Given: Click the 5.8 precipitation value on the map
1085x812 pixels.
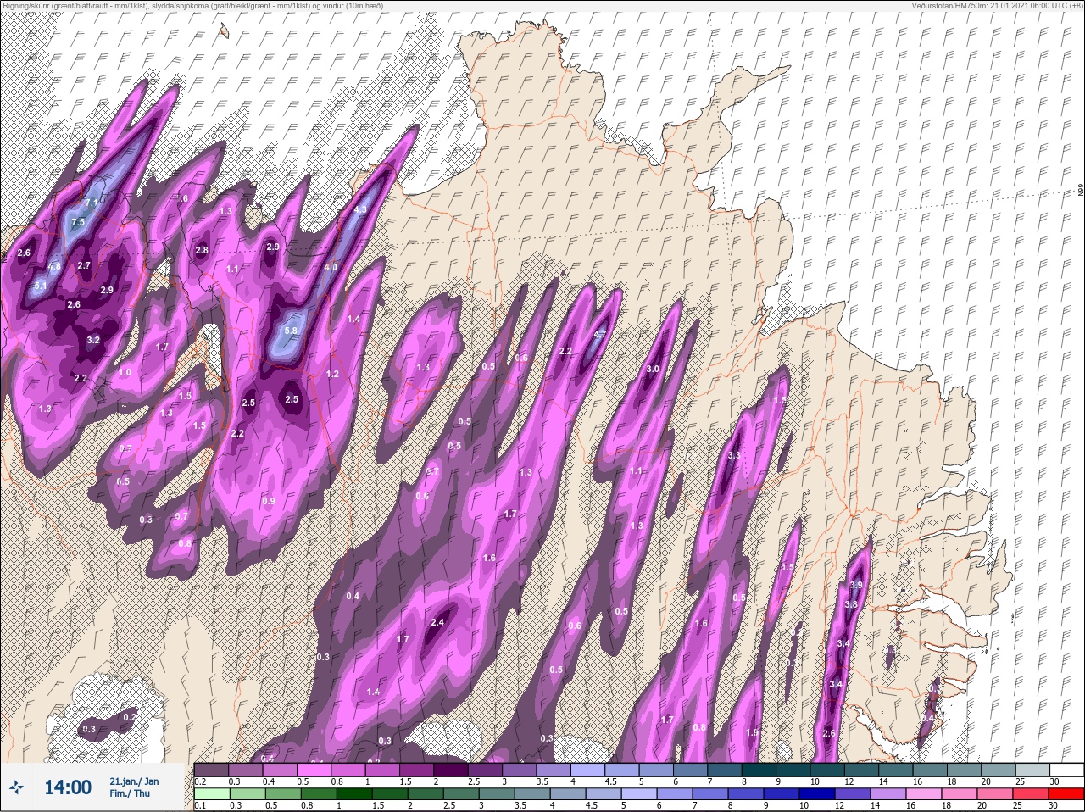Looking at the screenshot, I should pyautogui.click(x=292, y=331).
